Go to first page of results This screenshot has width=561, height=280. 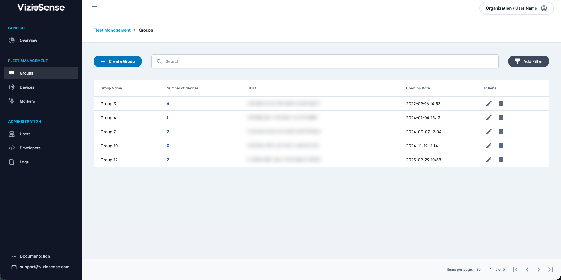coord(515,269)
